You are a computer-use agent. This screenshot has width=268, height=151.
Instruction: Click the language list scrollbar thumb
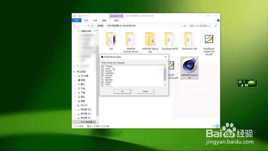pyautogui.click(x=165, y=74)
